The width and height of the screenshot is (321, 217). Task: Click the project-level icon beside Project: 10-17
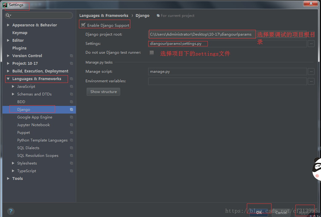pos(71,64)
